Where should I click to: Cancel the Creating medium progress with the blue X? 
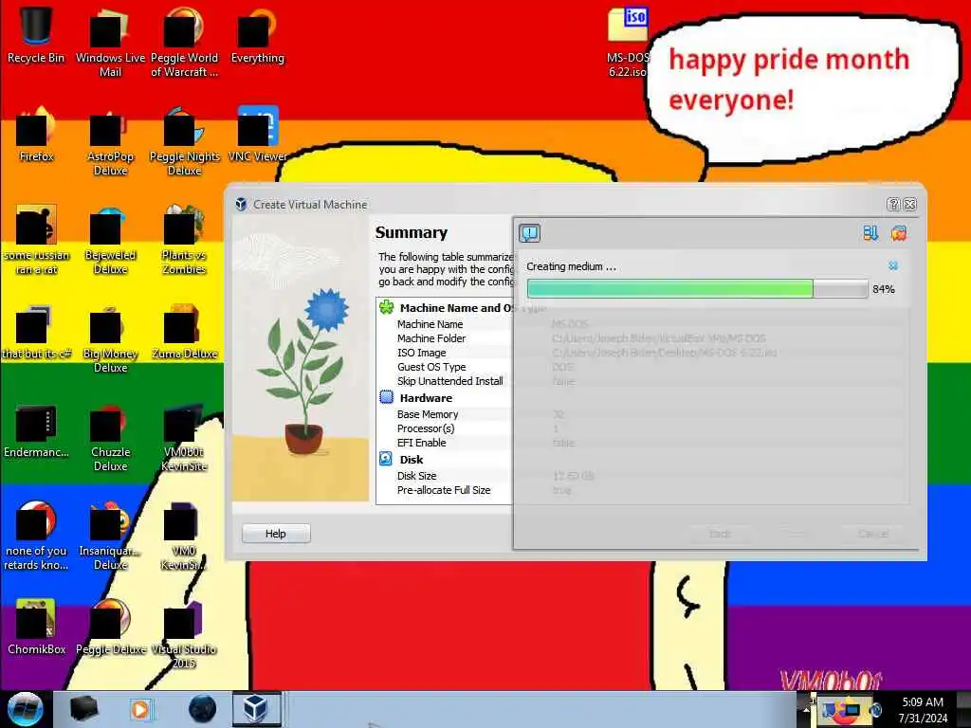(x=893, y=265)
